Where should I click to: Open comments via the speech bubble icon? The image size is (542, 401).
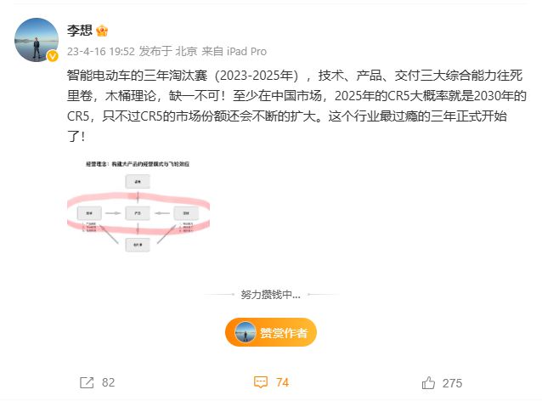(261, 382)
